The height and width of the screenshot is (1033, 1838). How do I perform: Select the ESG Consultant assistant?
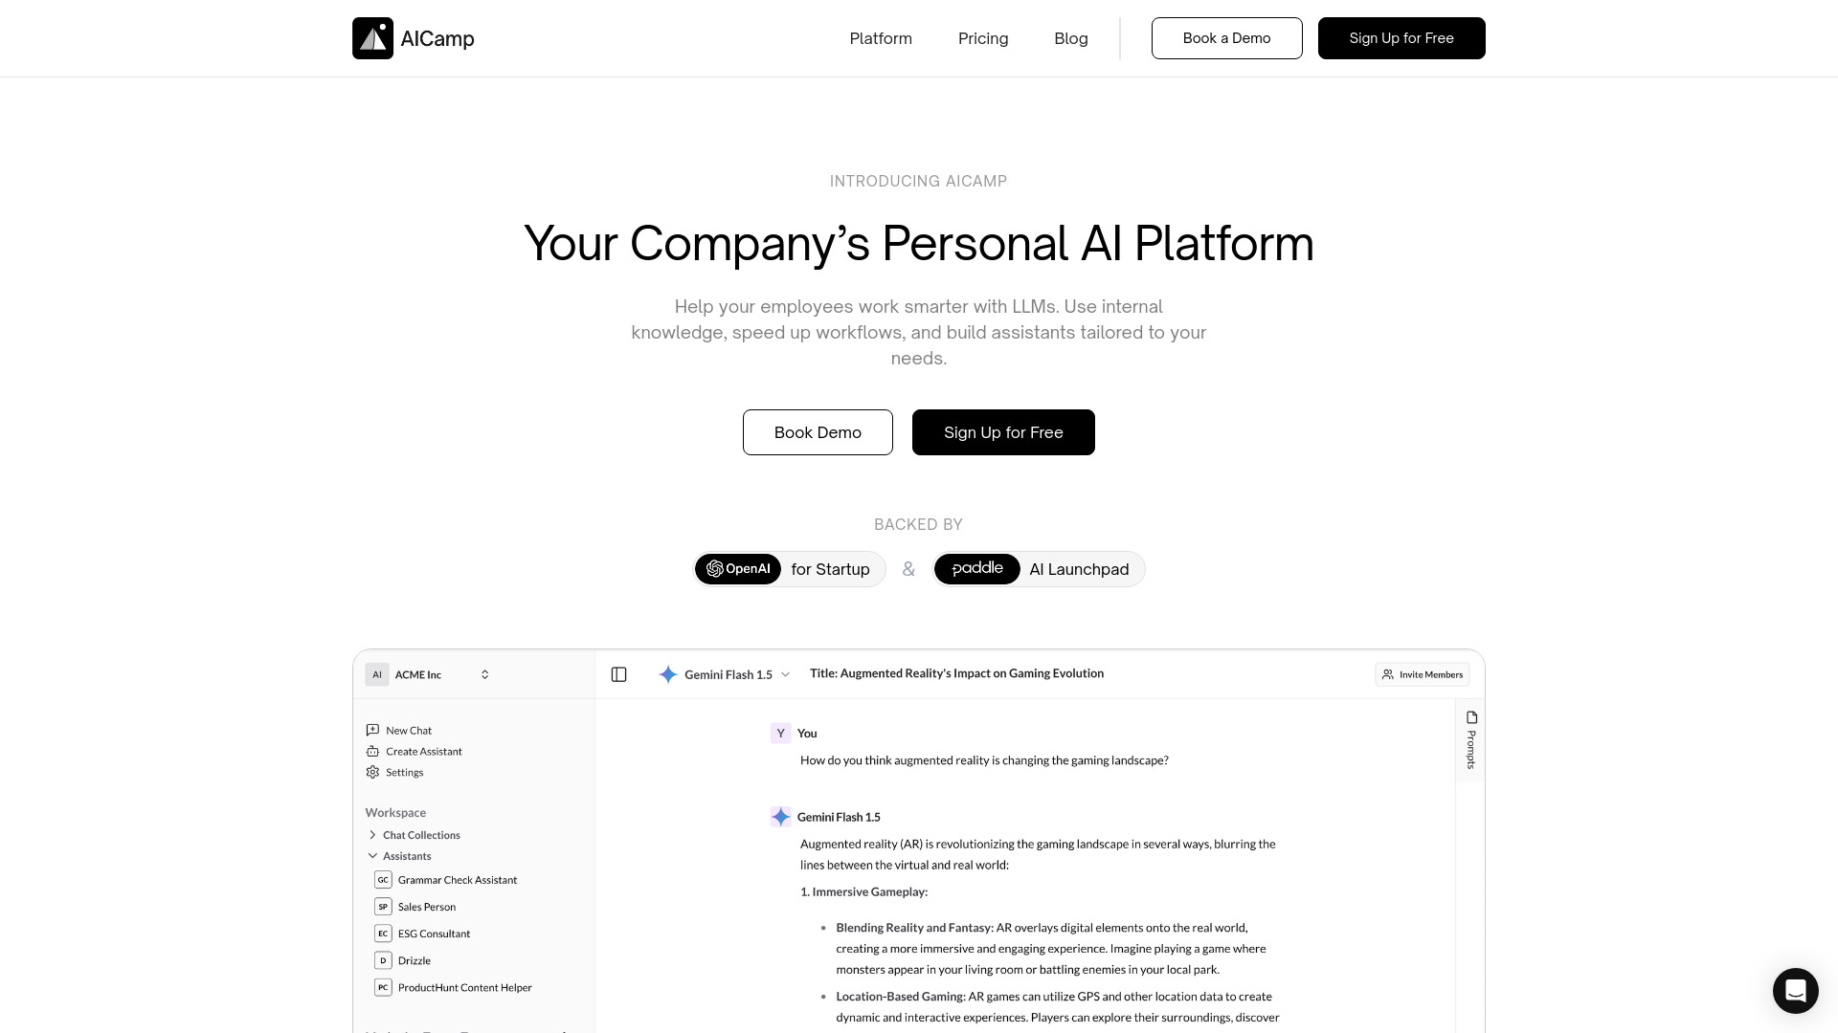[x=433, y=934]
